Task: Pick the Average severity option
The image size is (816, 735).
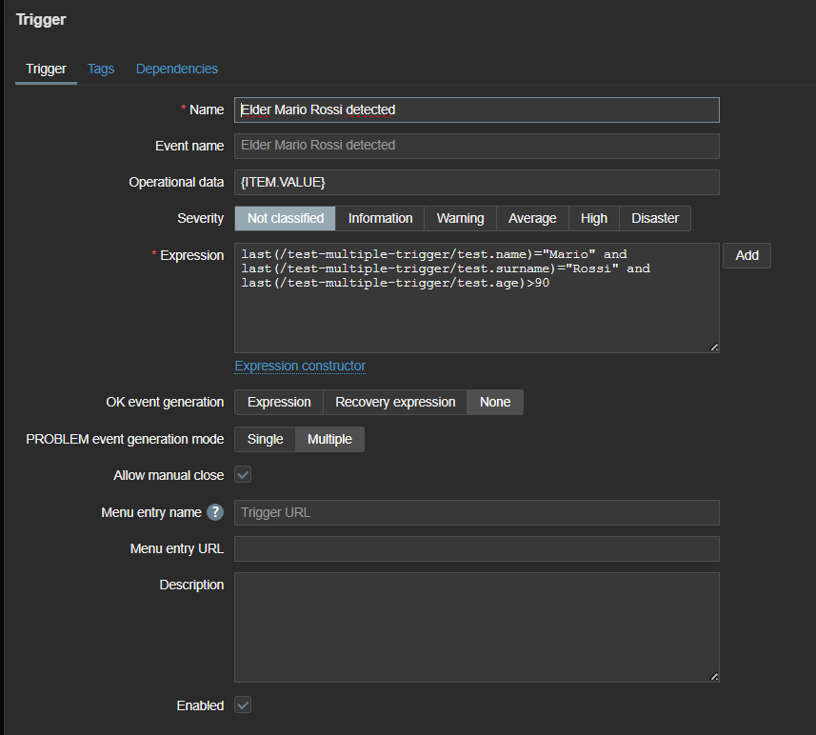Action: point(532,218)
